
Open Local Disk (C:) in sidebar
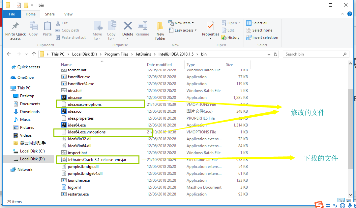coord(29,151)
